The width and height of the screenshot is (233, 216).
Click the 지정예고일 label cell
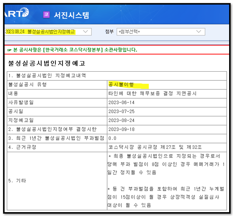tap(57, 120)
